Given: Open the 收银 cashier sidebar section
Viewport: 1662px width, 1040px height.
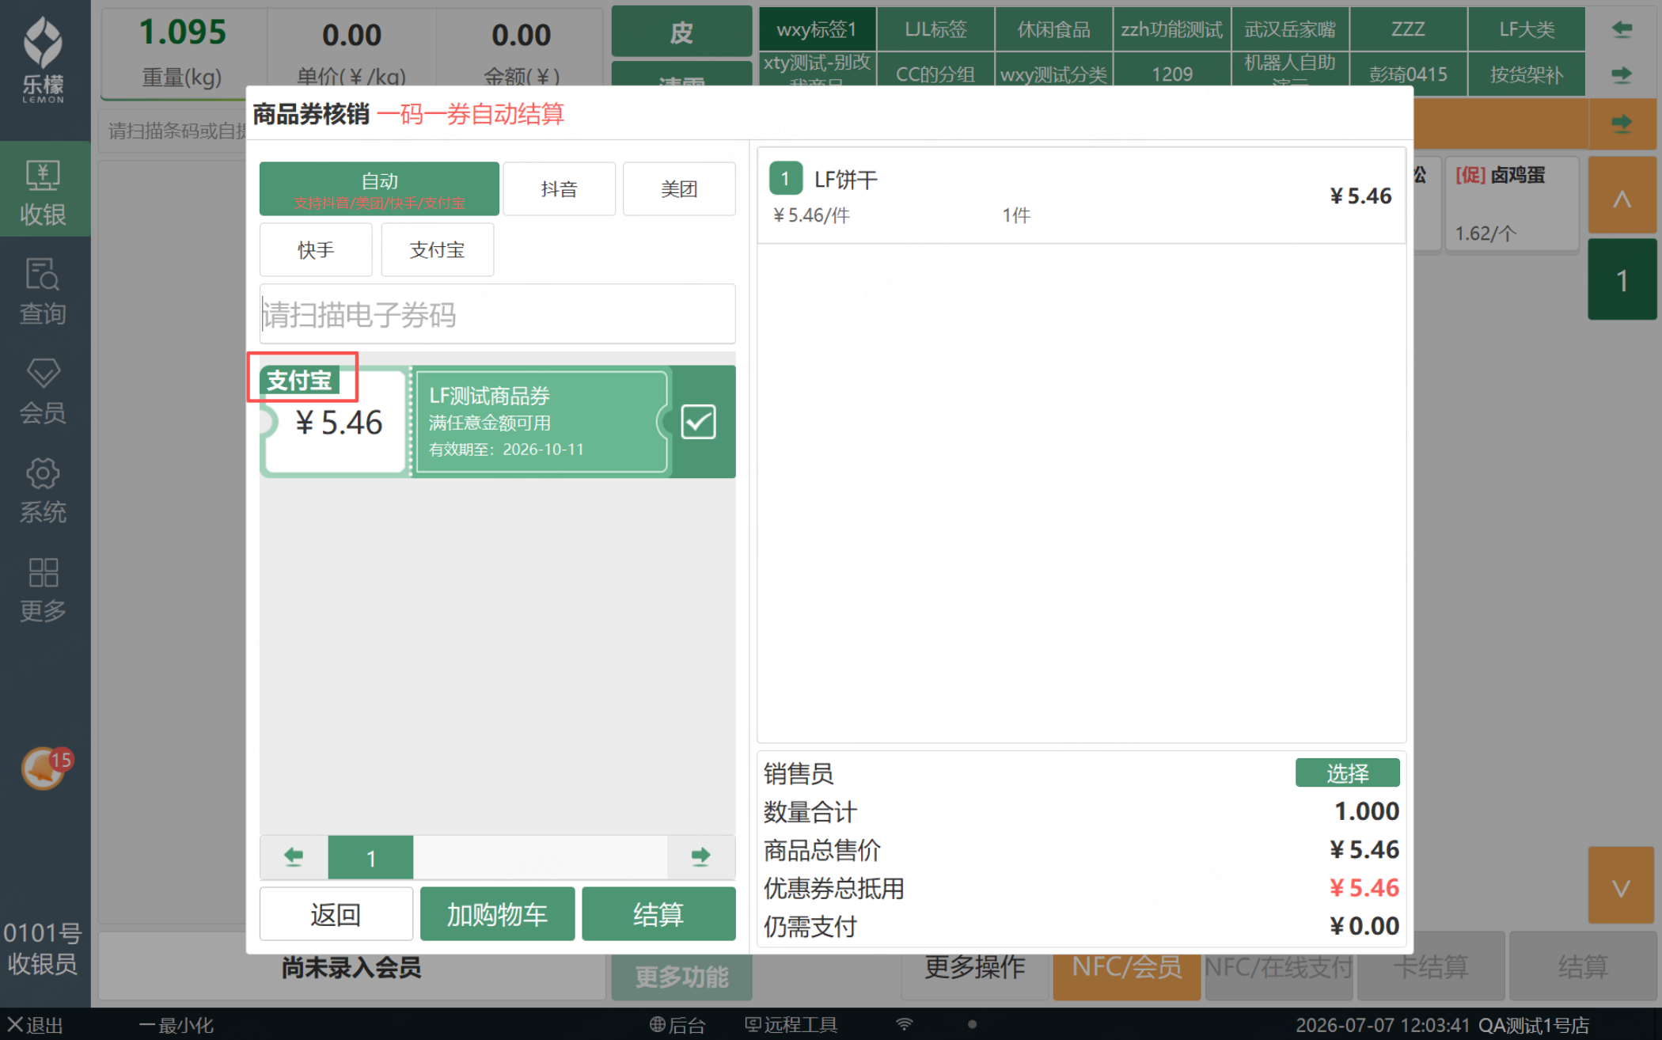Looking at the screenshot, I should pyautogui.click(x=44, y=190).
